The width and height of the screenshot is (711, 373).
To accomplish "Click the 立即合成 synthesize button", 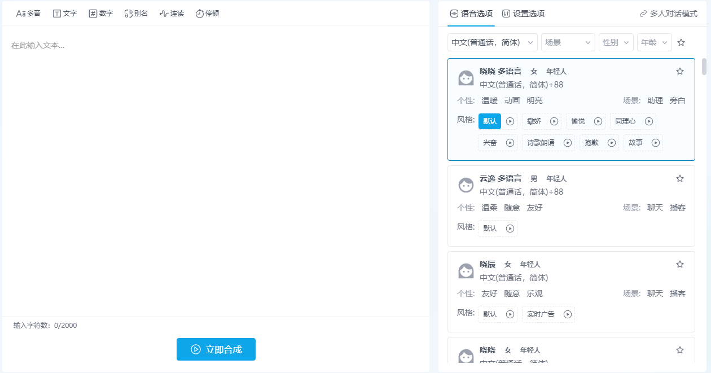I will [216, 349].
